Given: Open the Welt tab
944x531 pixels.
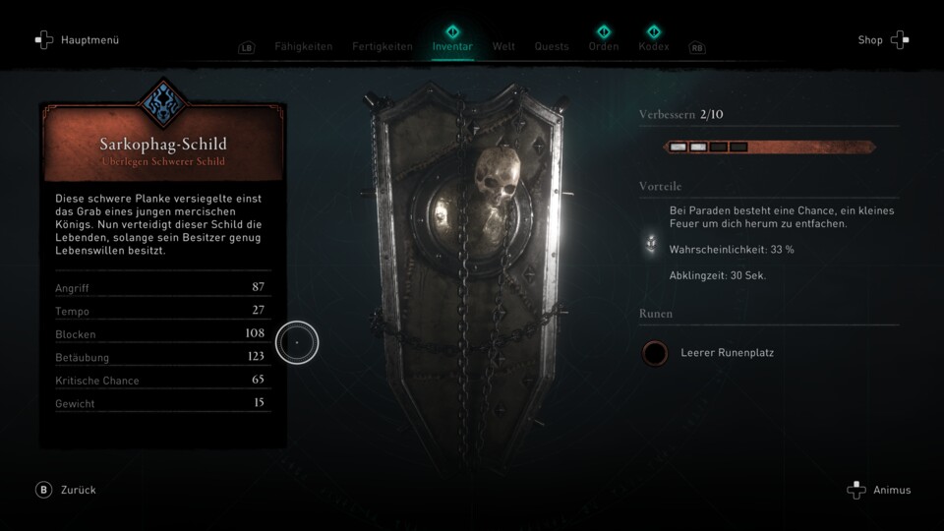Looking at the screenshot, I should (503, 46).
